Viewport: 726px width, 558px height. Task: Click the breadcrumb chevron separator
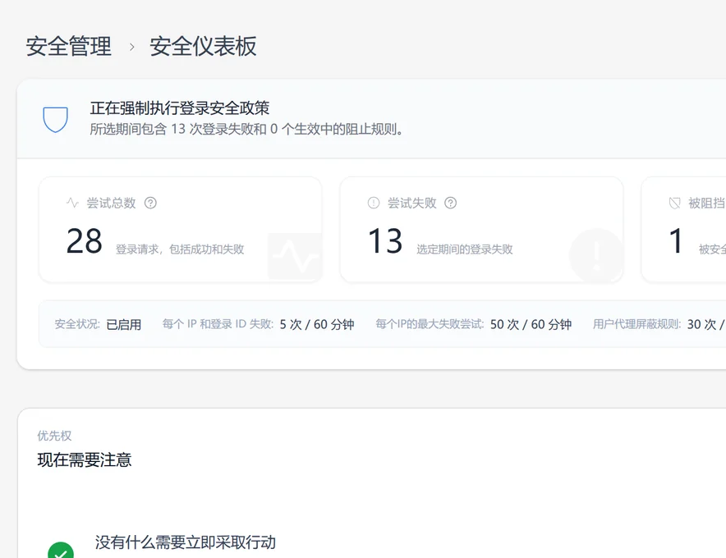132,47
